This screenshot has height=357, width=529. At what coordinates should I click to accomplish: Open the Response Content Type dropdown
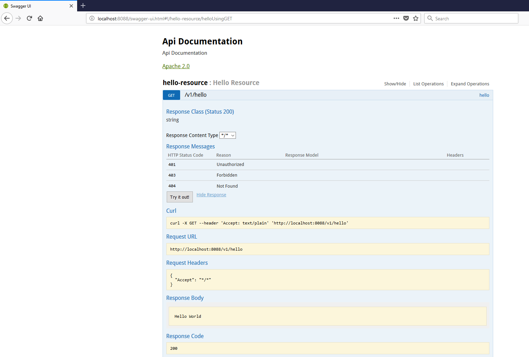228,135
